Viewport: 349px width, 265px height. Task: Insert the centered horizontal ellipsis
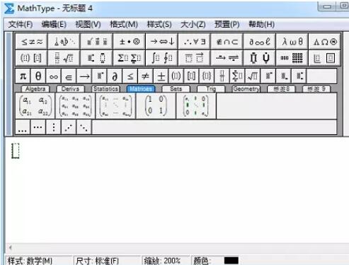38,127
